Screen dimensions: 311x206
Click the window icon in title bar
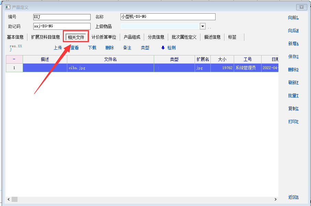[x=7, y=7]
